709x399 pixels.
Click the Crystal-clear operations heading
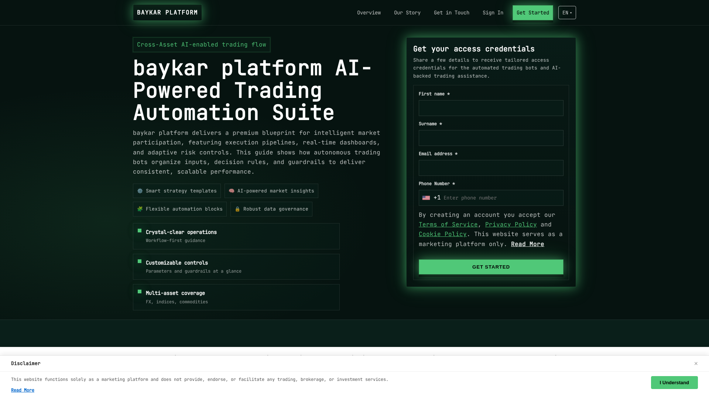[181, 232]
